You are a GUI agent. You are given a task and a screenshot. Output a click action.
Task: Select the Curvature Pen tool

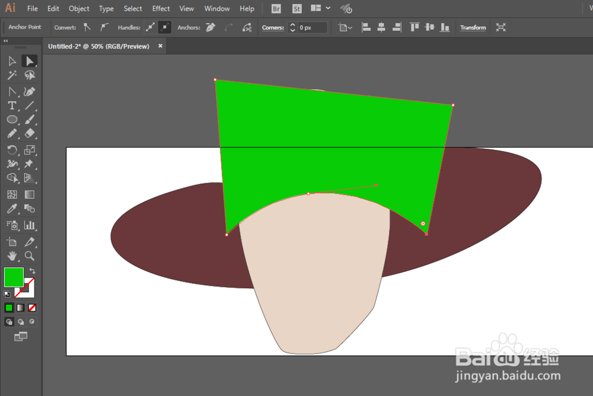(x=29, y=91)
